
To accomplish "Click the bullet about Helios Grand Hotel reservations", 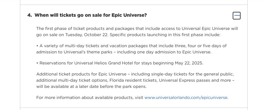I will point(120,63).
